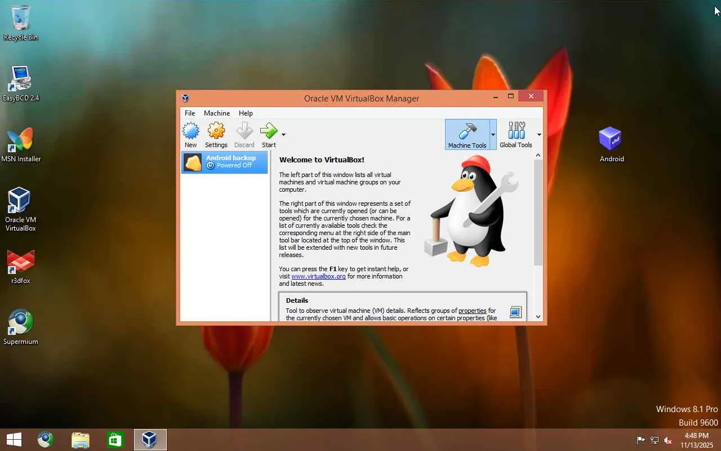The image size is (721, 451).
Task: Click the properties link in Details
Action: tap(472, 311)
